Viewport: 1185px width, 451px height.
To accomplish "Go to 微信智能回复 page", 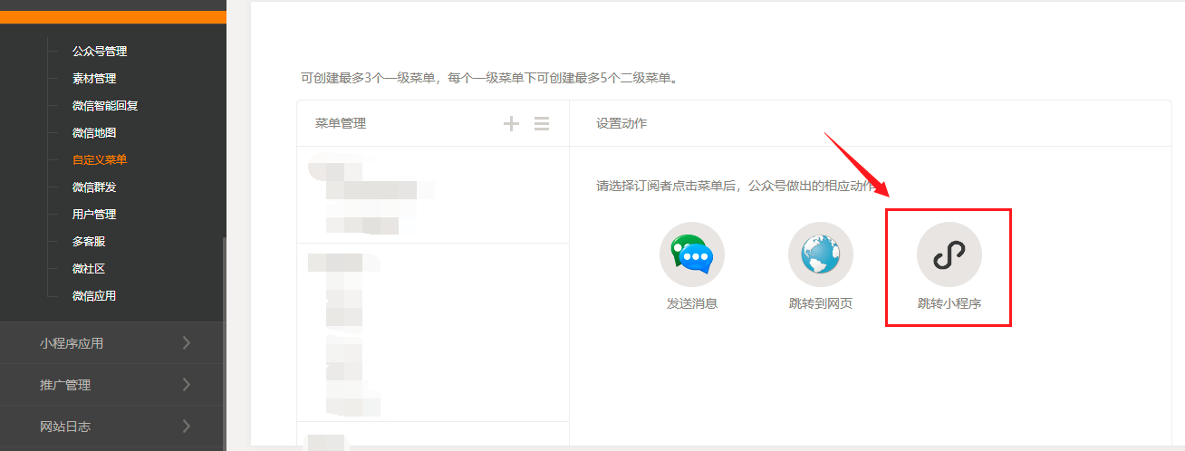I will click(105, 106).
